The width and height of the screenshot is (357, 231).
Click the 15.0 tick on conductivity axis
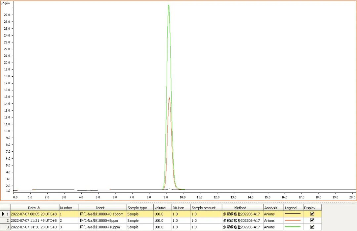tap(7, 97)
